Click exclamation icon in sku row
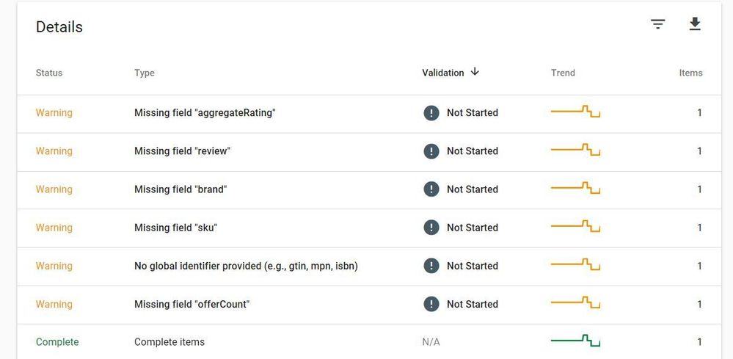Image resolution: width=733 pixels, height=359 pixels. (x=431, y=228)
